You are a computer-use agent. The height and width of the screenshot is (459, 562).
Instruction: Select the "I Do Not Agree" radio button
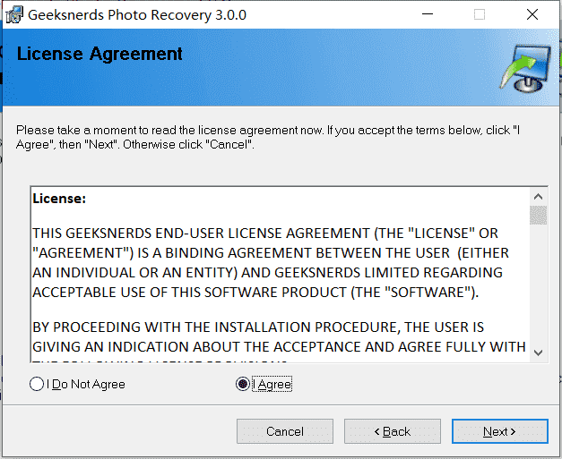[x=37, y=384]
